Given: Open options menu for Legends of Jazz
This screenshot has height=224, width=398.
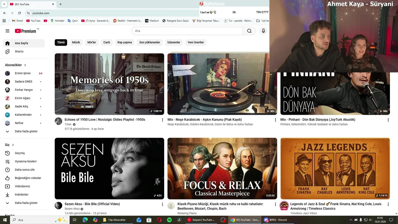Looking at the screenshot, I should [388, 204].
